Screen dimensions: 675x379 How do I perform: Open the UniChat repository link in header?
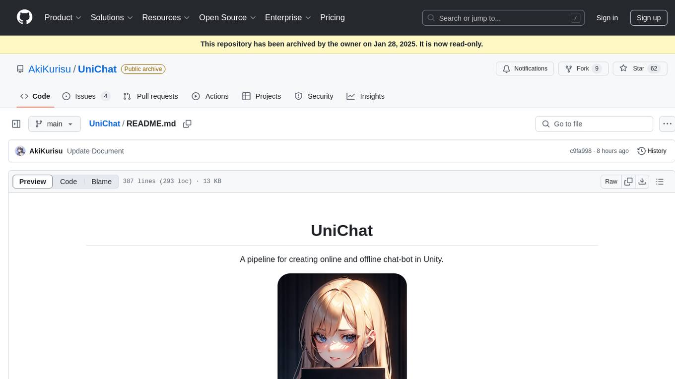(x=97, y=69)
